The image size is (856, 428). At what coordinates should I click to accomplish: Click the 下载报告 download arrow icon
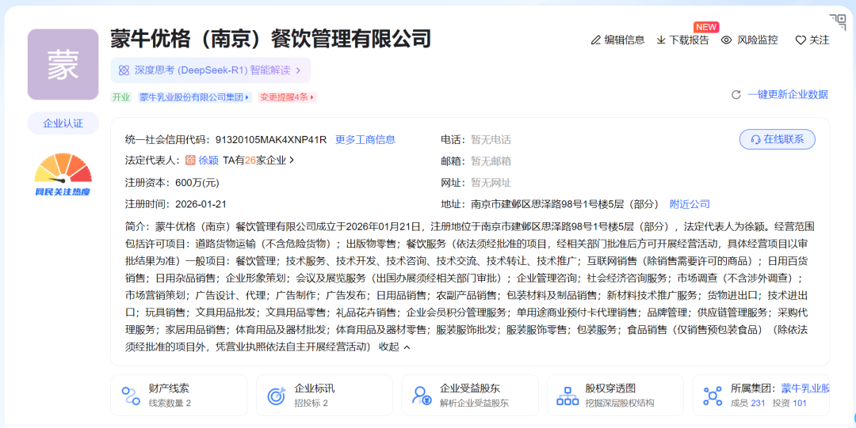click(660, 40)
